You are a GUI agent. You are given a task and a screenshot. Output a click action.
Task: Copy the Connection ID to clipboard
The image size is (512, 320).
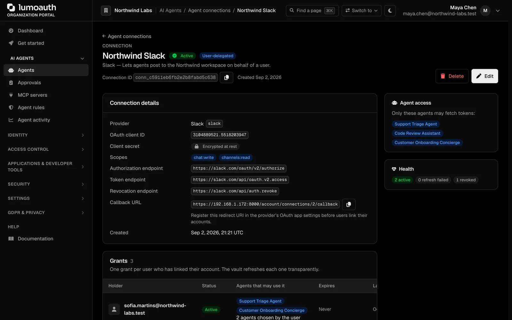227,77
